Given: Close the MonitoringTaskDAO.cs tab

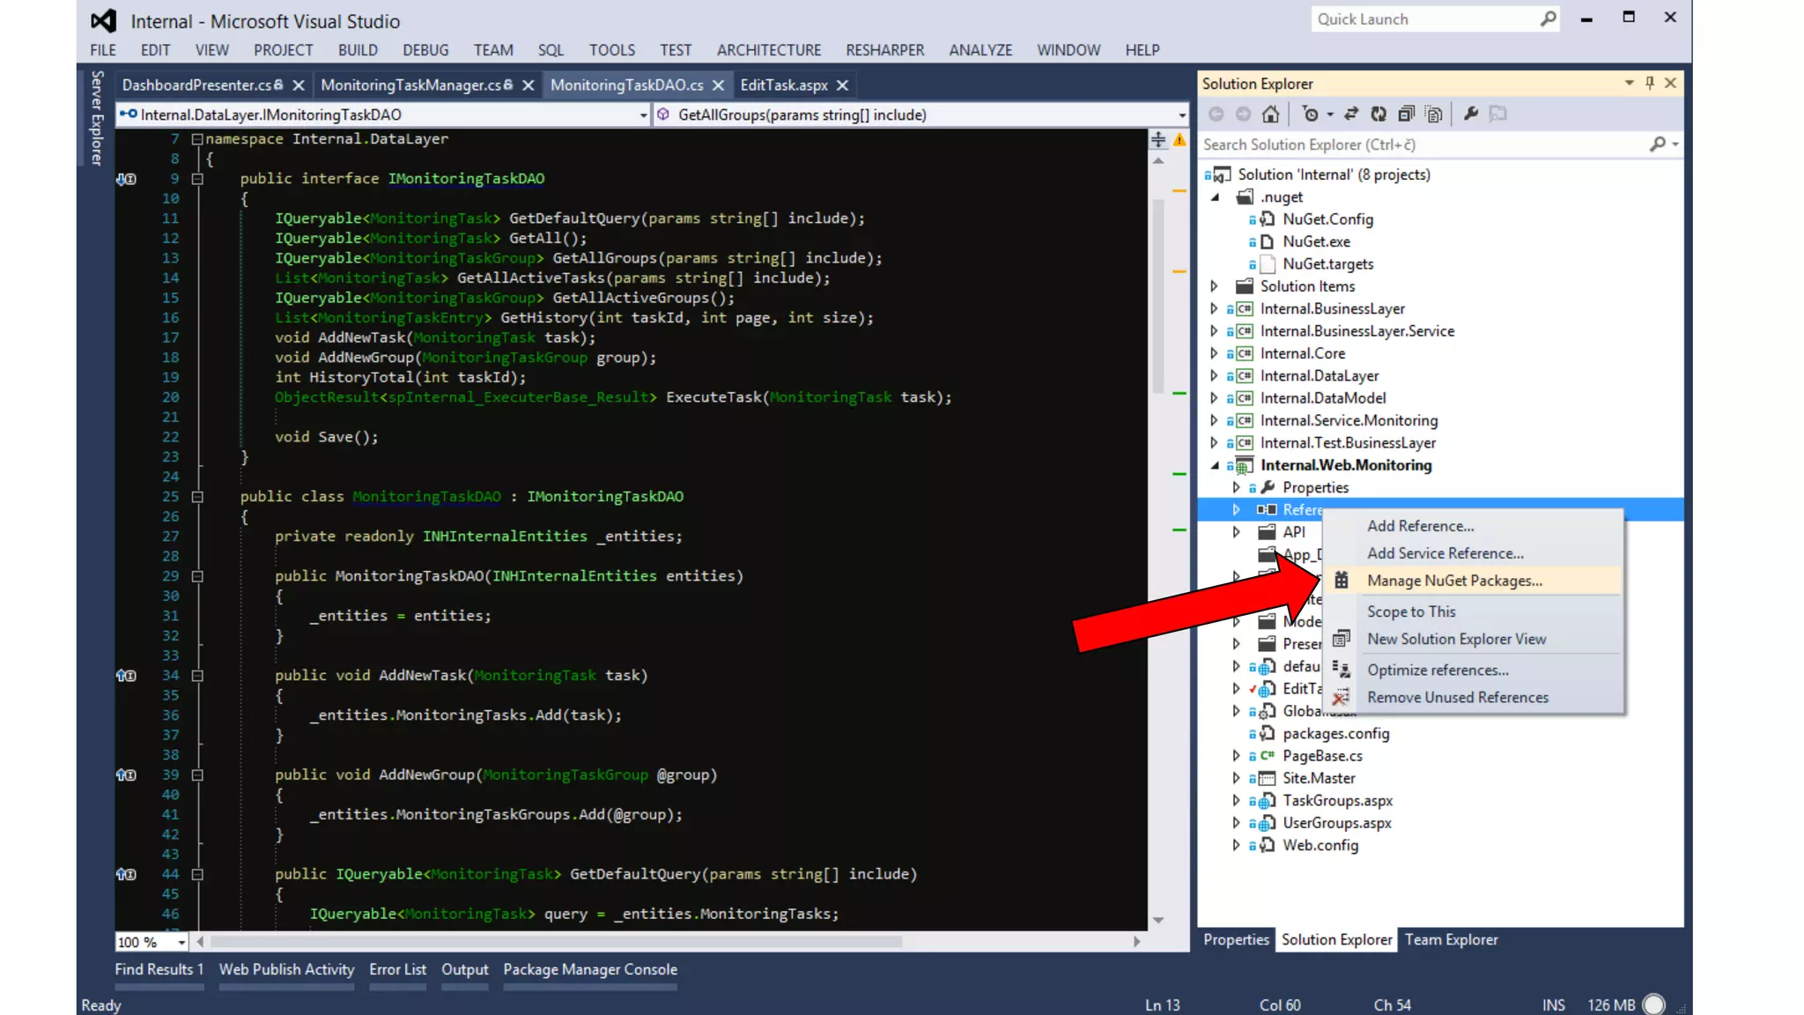Looking at the screenshot, I should pyautogui.click(x=718, y=85).
